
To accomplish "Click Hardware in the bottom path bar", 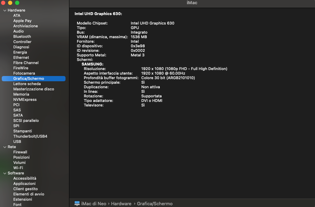I will pos(121,203).
